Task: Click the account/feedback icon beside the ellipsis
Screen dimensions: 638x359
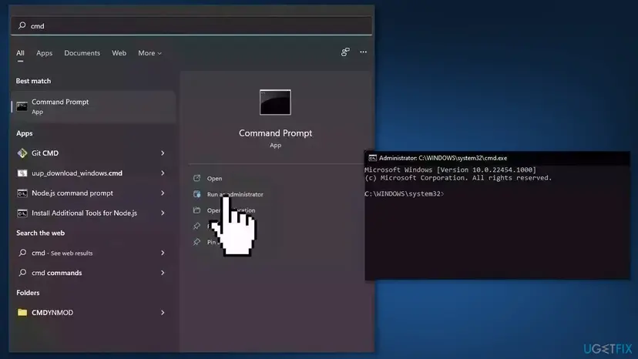Action: 345,52
